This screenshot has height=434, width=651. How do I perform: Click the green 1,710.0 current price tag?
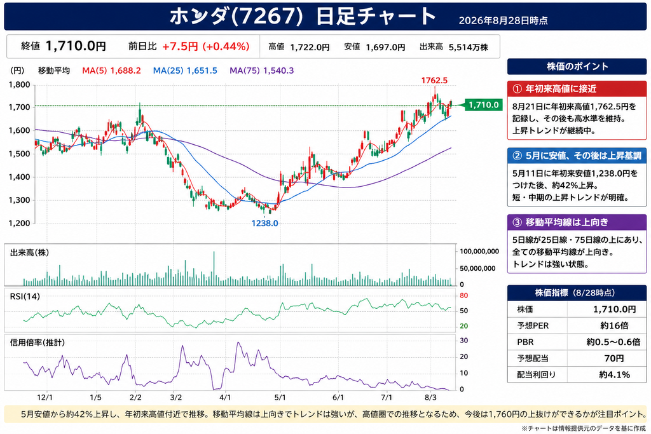click(483, 105)
